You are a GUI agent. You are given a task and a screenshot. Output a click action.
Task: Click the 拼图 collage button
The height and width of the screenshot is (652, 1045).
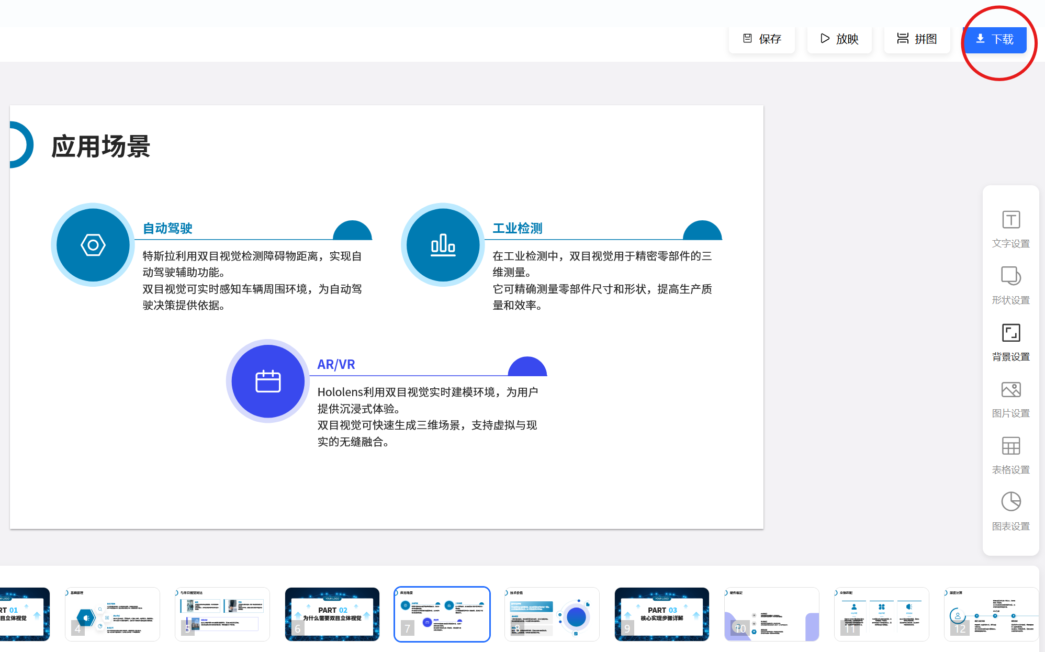pos(917,39)
